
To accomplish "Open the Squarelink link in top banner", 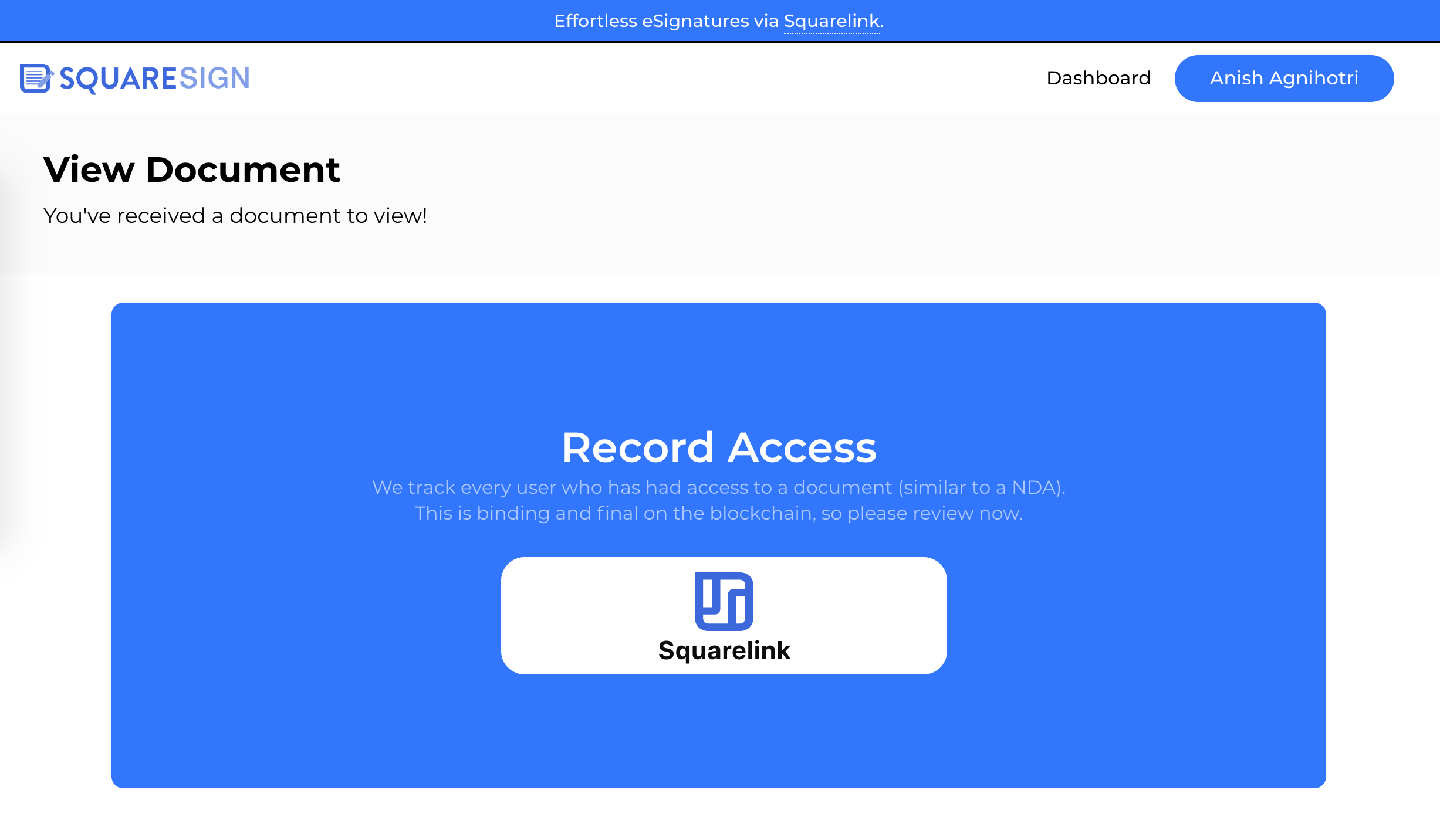I will 831,21.
